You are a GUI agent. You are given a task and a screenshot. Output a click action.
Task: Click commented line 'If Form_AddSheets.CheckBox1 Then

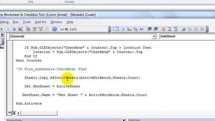point(51,69)
